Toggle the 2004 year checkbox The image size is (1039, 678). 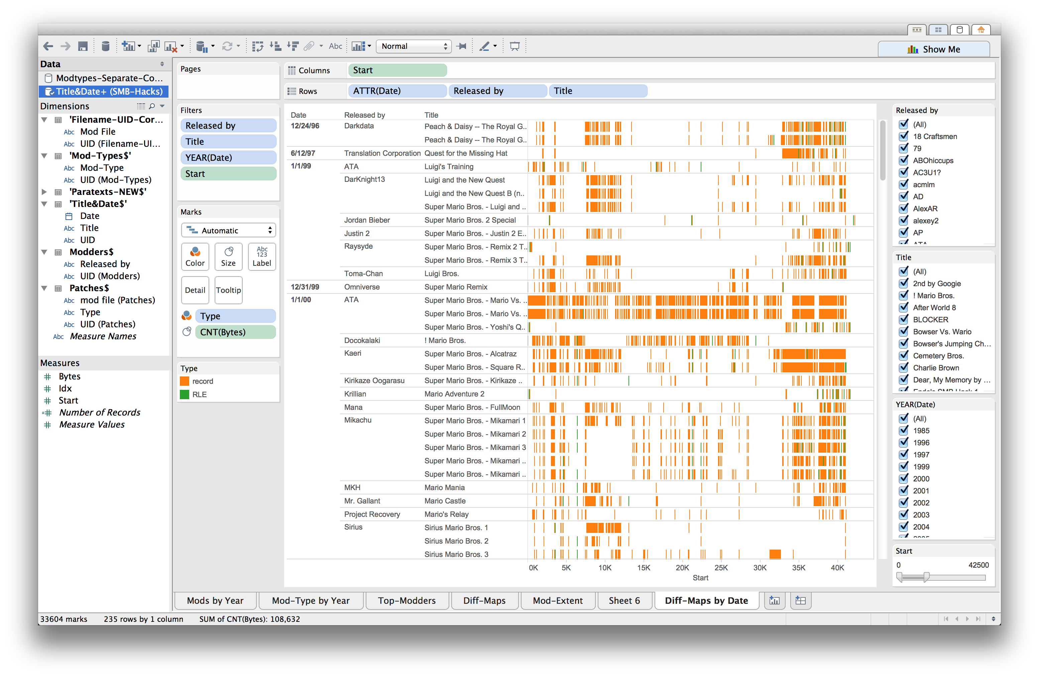coord(903,527)
